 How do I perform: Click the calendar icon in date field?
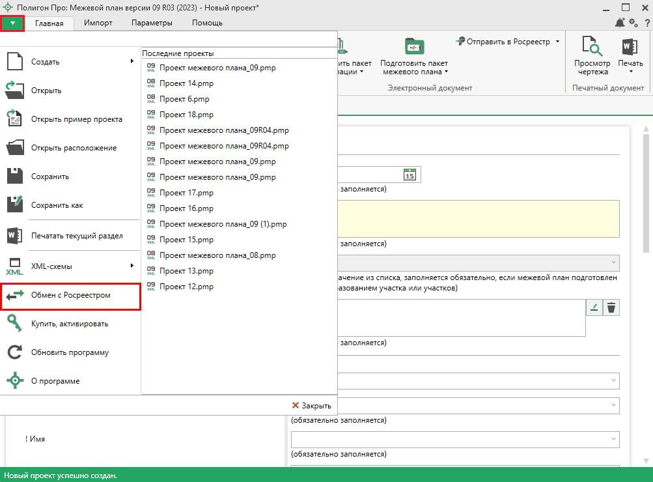410,175
